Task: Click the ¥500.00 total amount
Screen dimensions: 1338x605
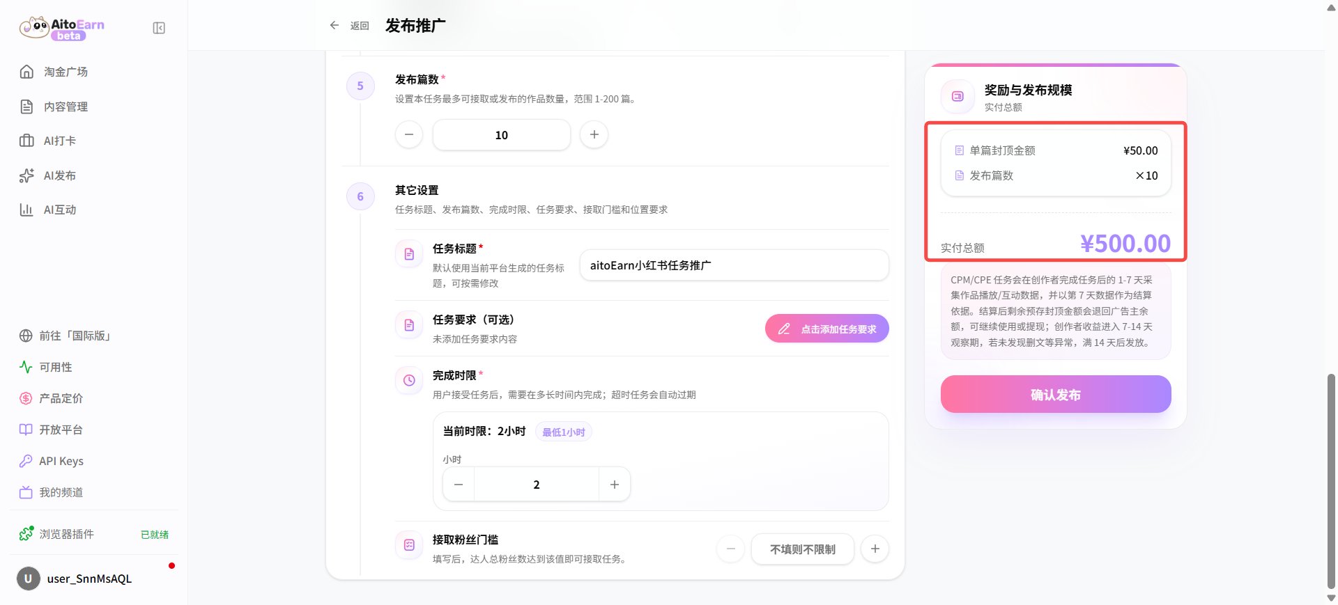Action: pos(1125,244)
